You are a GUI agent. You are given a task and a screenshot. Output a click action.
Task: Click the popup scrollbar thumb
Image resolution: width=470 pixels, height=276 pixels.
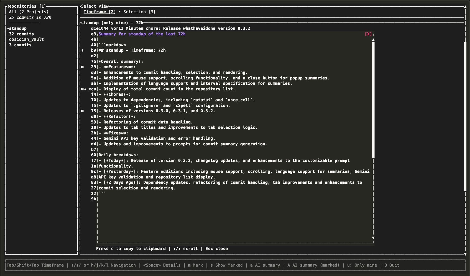click(x=373, y=100)
